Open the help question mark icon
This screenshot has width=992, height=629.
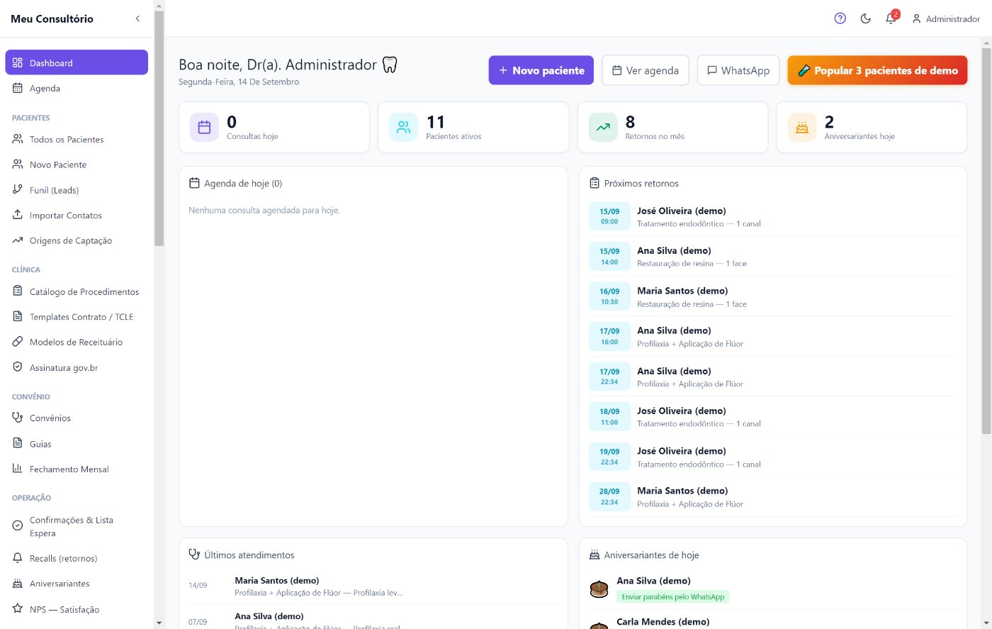[840, 18]
